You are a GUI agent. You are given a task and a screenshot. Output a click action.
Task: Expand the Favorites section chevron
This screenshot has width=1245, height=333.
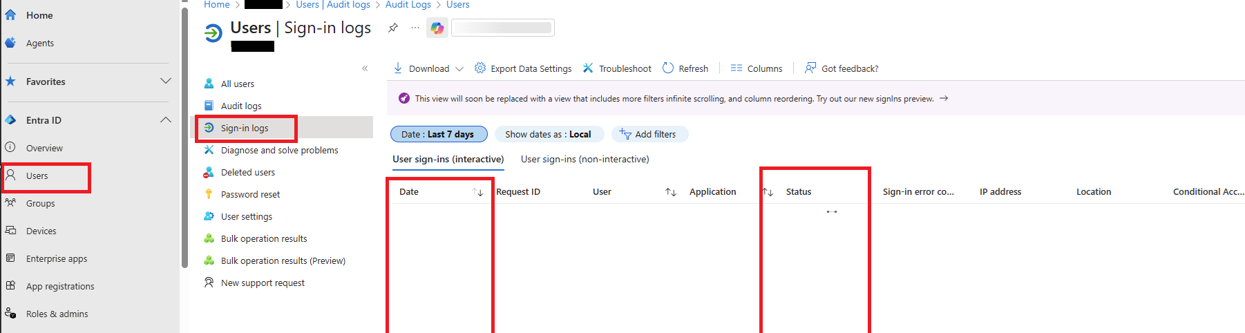click(166, 82)
